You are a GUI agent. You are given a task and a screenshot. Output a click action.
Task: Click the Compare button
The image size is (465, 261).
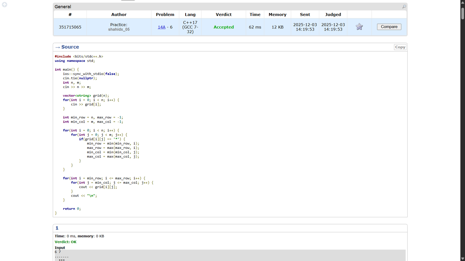(x=389, y=27)
